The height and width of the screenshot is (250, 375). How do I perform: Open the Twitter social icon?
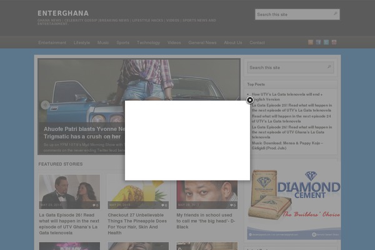326,42
